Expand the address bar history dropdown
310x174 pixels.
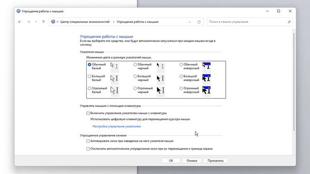189,22
